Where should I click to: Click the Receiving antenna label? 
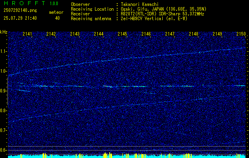pos(91,19)
